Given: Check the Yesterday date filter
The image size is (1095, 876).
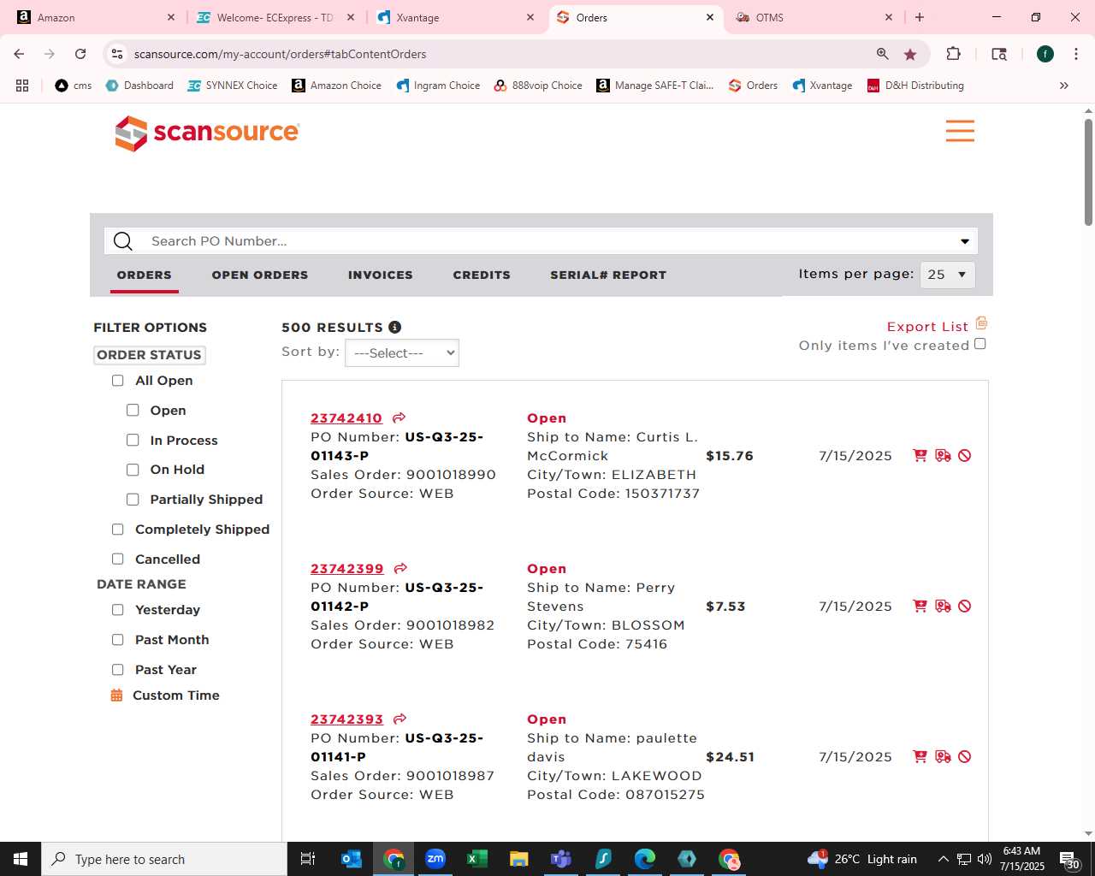Looking at the screenshot, I should 118,610.
